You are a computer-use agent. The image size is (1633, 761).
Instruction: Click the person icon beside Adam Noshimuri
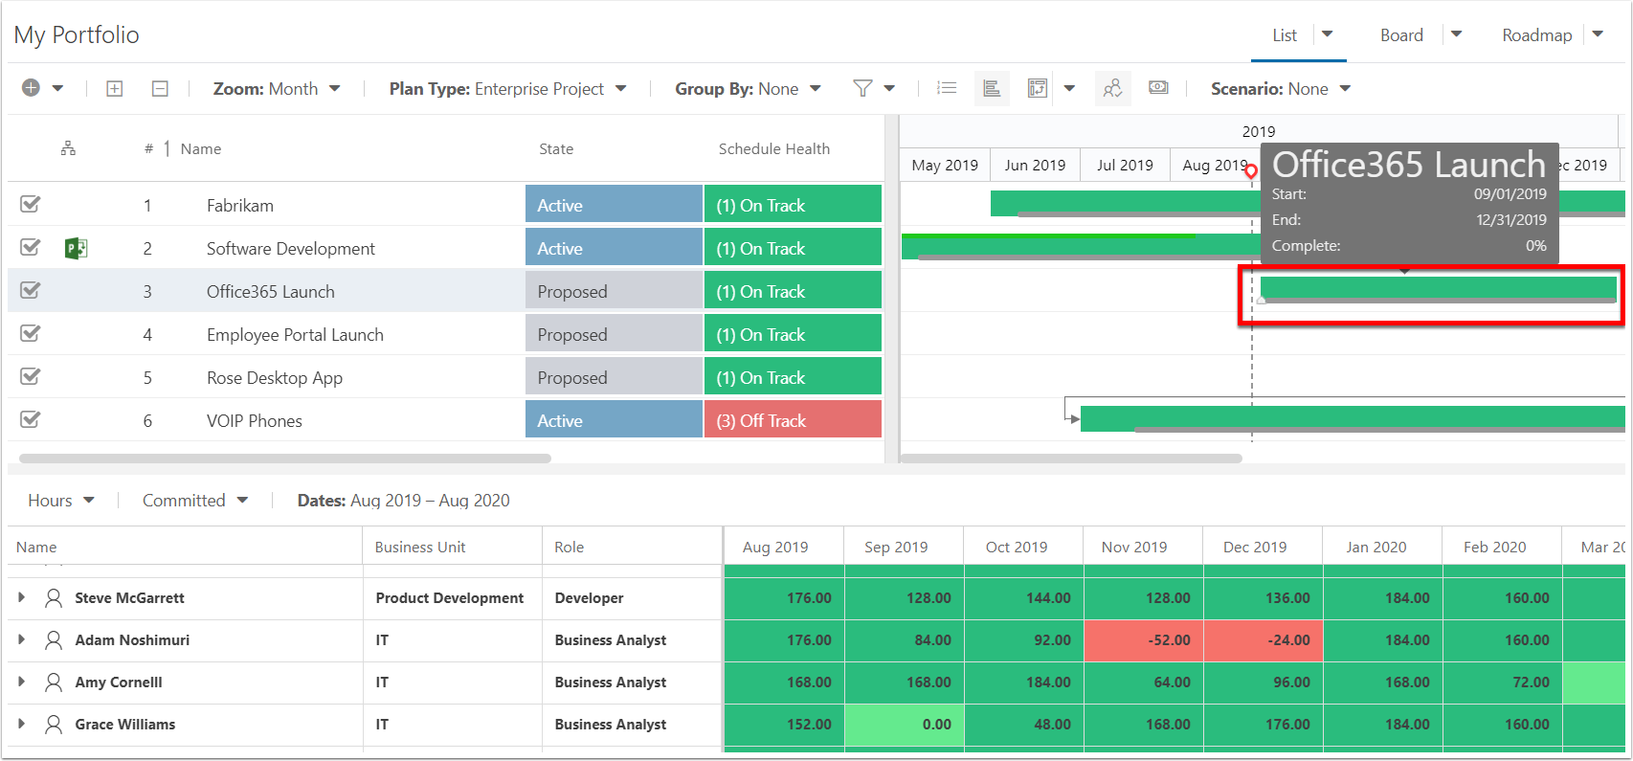pyautogui.click(x=54, y=639)
